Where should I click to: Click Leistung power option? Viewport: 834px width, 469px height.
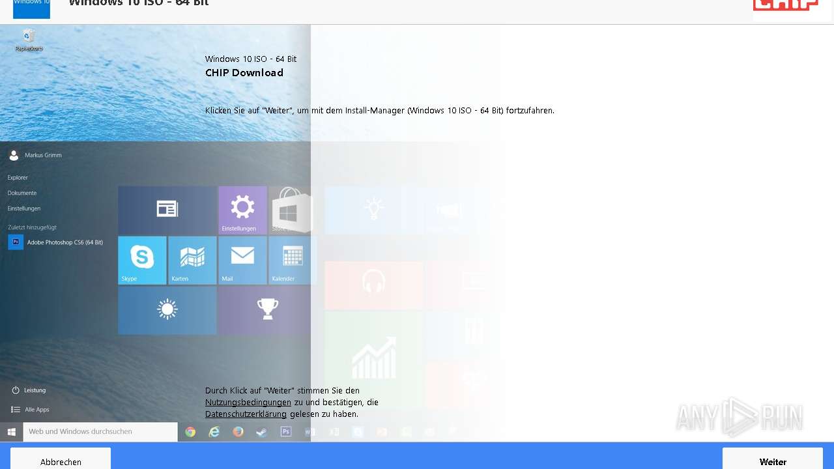tap(29, 390)
